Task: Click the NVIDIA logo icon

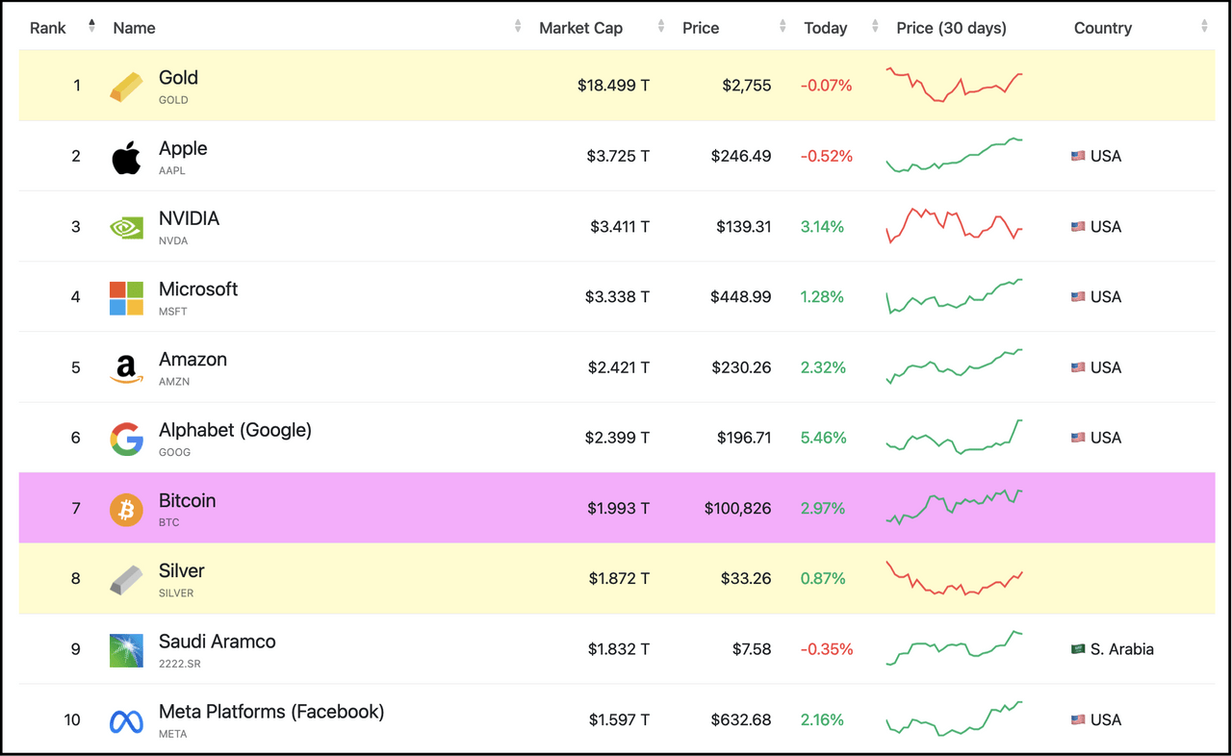Action: [x=126, y=227]
